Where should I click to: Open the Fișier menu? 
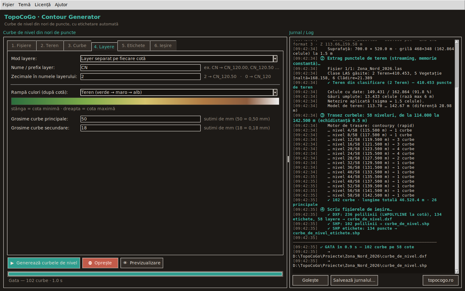[x=8, y=5]
